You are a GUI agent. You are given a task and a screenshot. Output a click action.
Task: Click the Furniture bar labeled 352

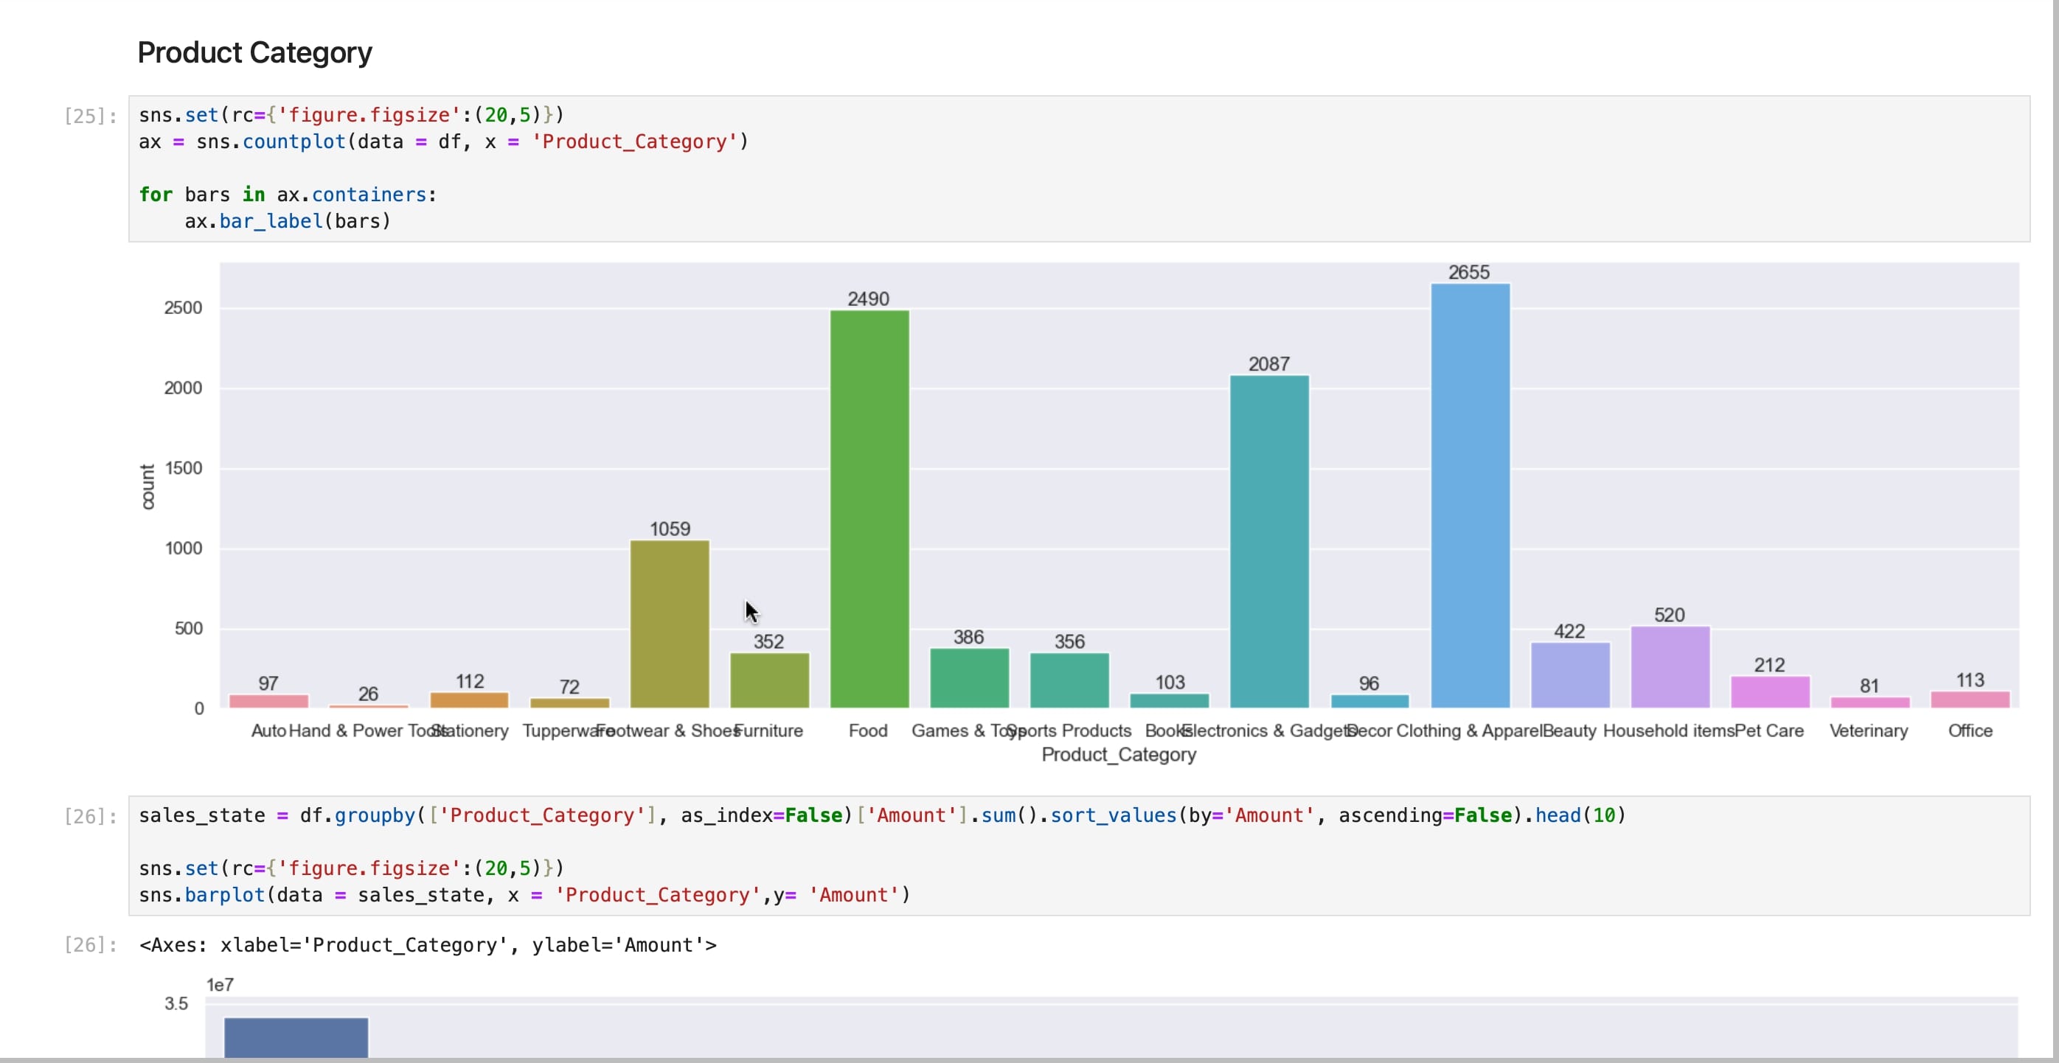[769, 680]
